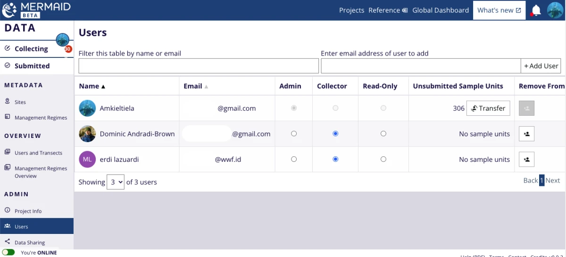Screen dimensions: 566x257
Task: Focus the email address of user to add field
Action: (421, 66)
